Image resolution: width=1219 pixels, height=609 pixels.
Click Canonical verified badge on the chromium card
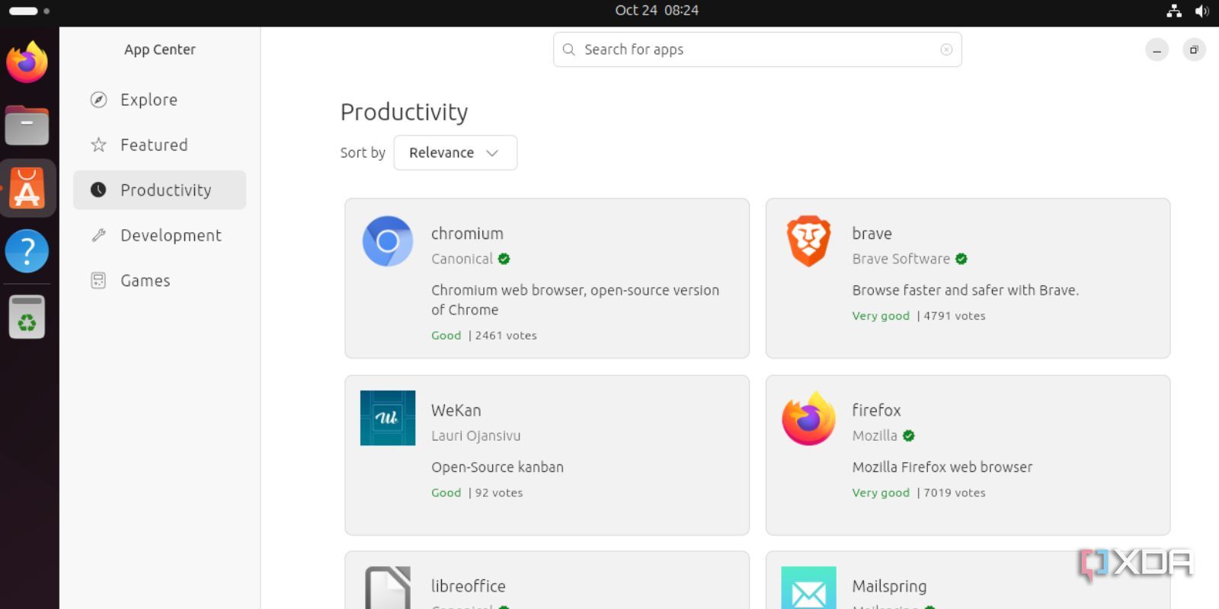(504, 259)
